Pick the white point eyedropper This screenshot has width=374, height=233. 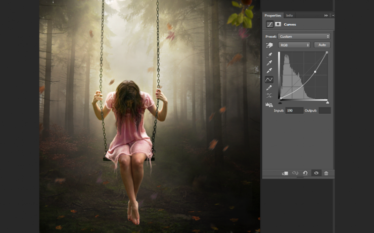coord(269,70)
